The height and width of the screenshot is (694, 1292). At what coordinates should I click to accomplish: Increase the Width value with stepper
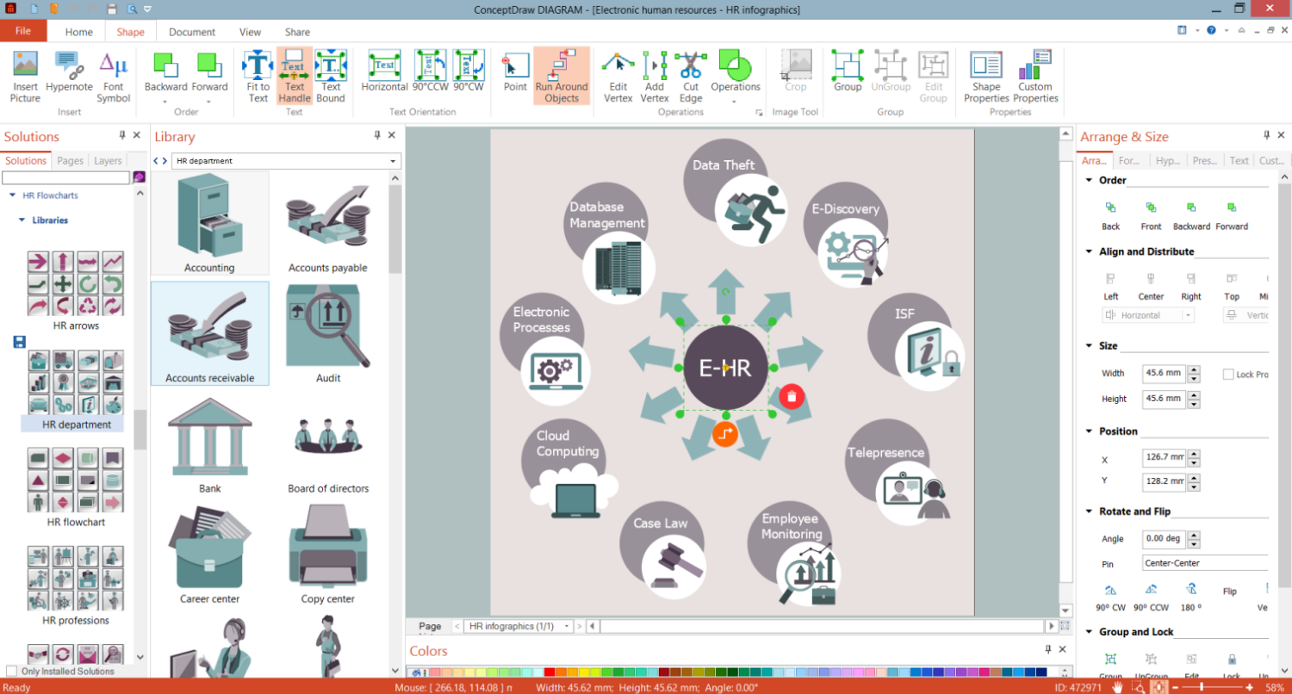pos(1194,370)
